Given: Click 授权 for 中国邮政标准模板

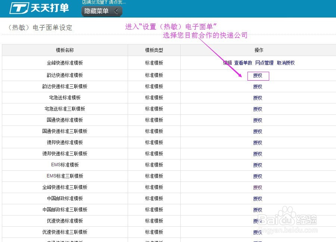Looking at the screenshot, I should click(x=258, y=198).
